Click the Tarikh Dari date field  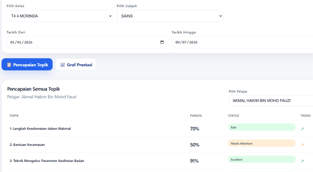pyautogui.click(x=87, y=42)
